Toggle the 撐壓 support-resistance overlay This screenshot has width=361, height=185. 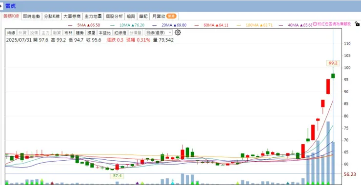point(91,33)
